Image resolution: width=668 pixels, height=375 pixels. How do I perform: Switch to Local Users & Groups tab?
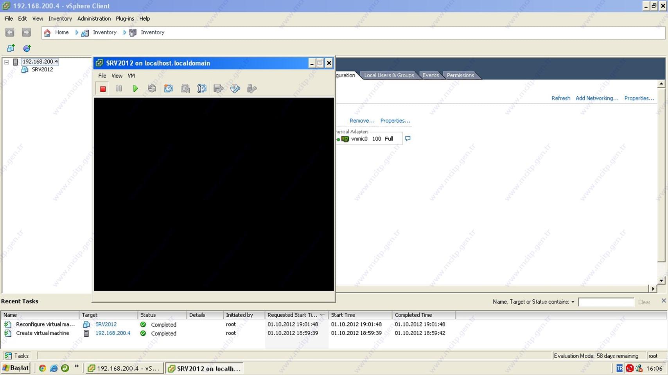click(x=389, y=75)
